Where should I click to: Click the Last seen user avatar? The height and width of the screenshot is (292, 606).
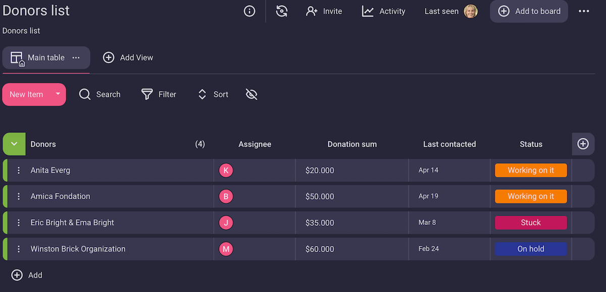[x=471, y=11]
